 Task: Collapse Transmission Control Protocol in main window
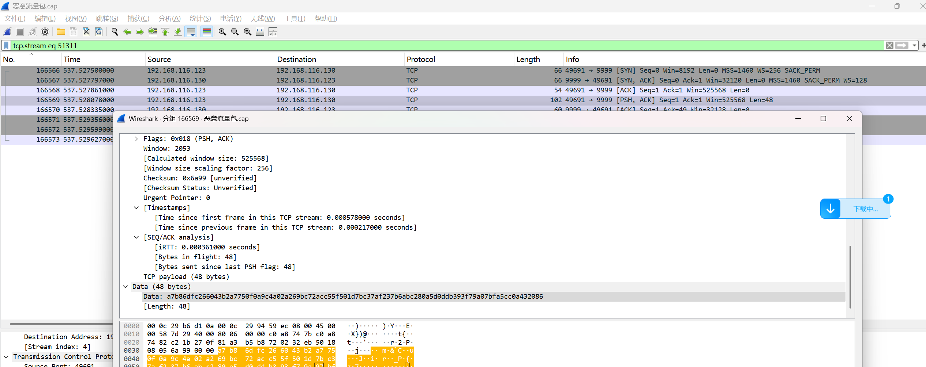(x=6, y=357)
